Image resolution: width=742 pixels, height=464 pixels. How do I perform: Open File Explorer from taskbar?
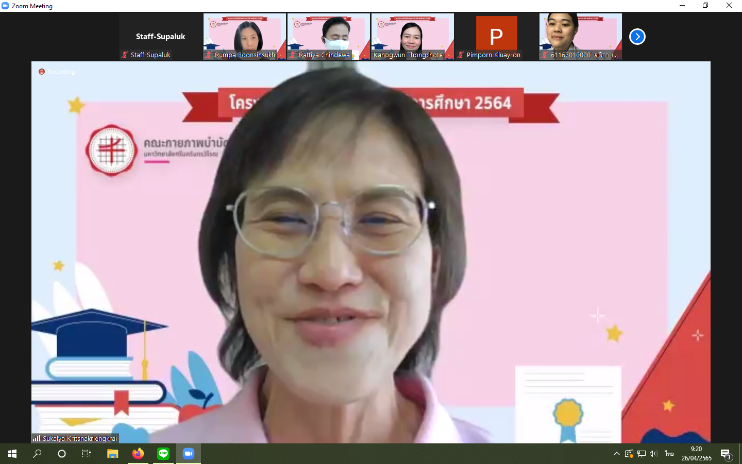pyautogui.click(x=112, y=454)
